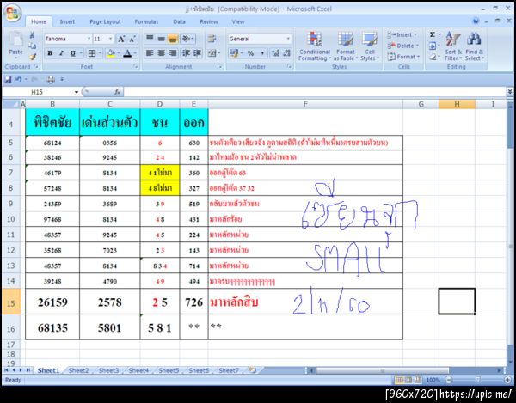Click Percent Style icon
This screenshot has height=403, width=516.
pos(251,53)
